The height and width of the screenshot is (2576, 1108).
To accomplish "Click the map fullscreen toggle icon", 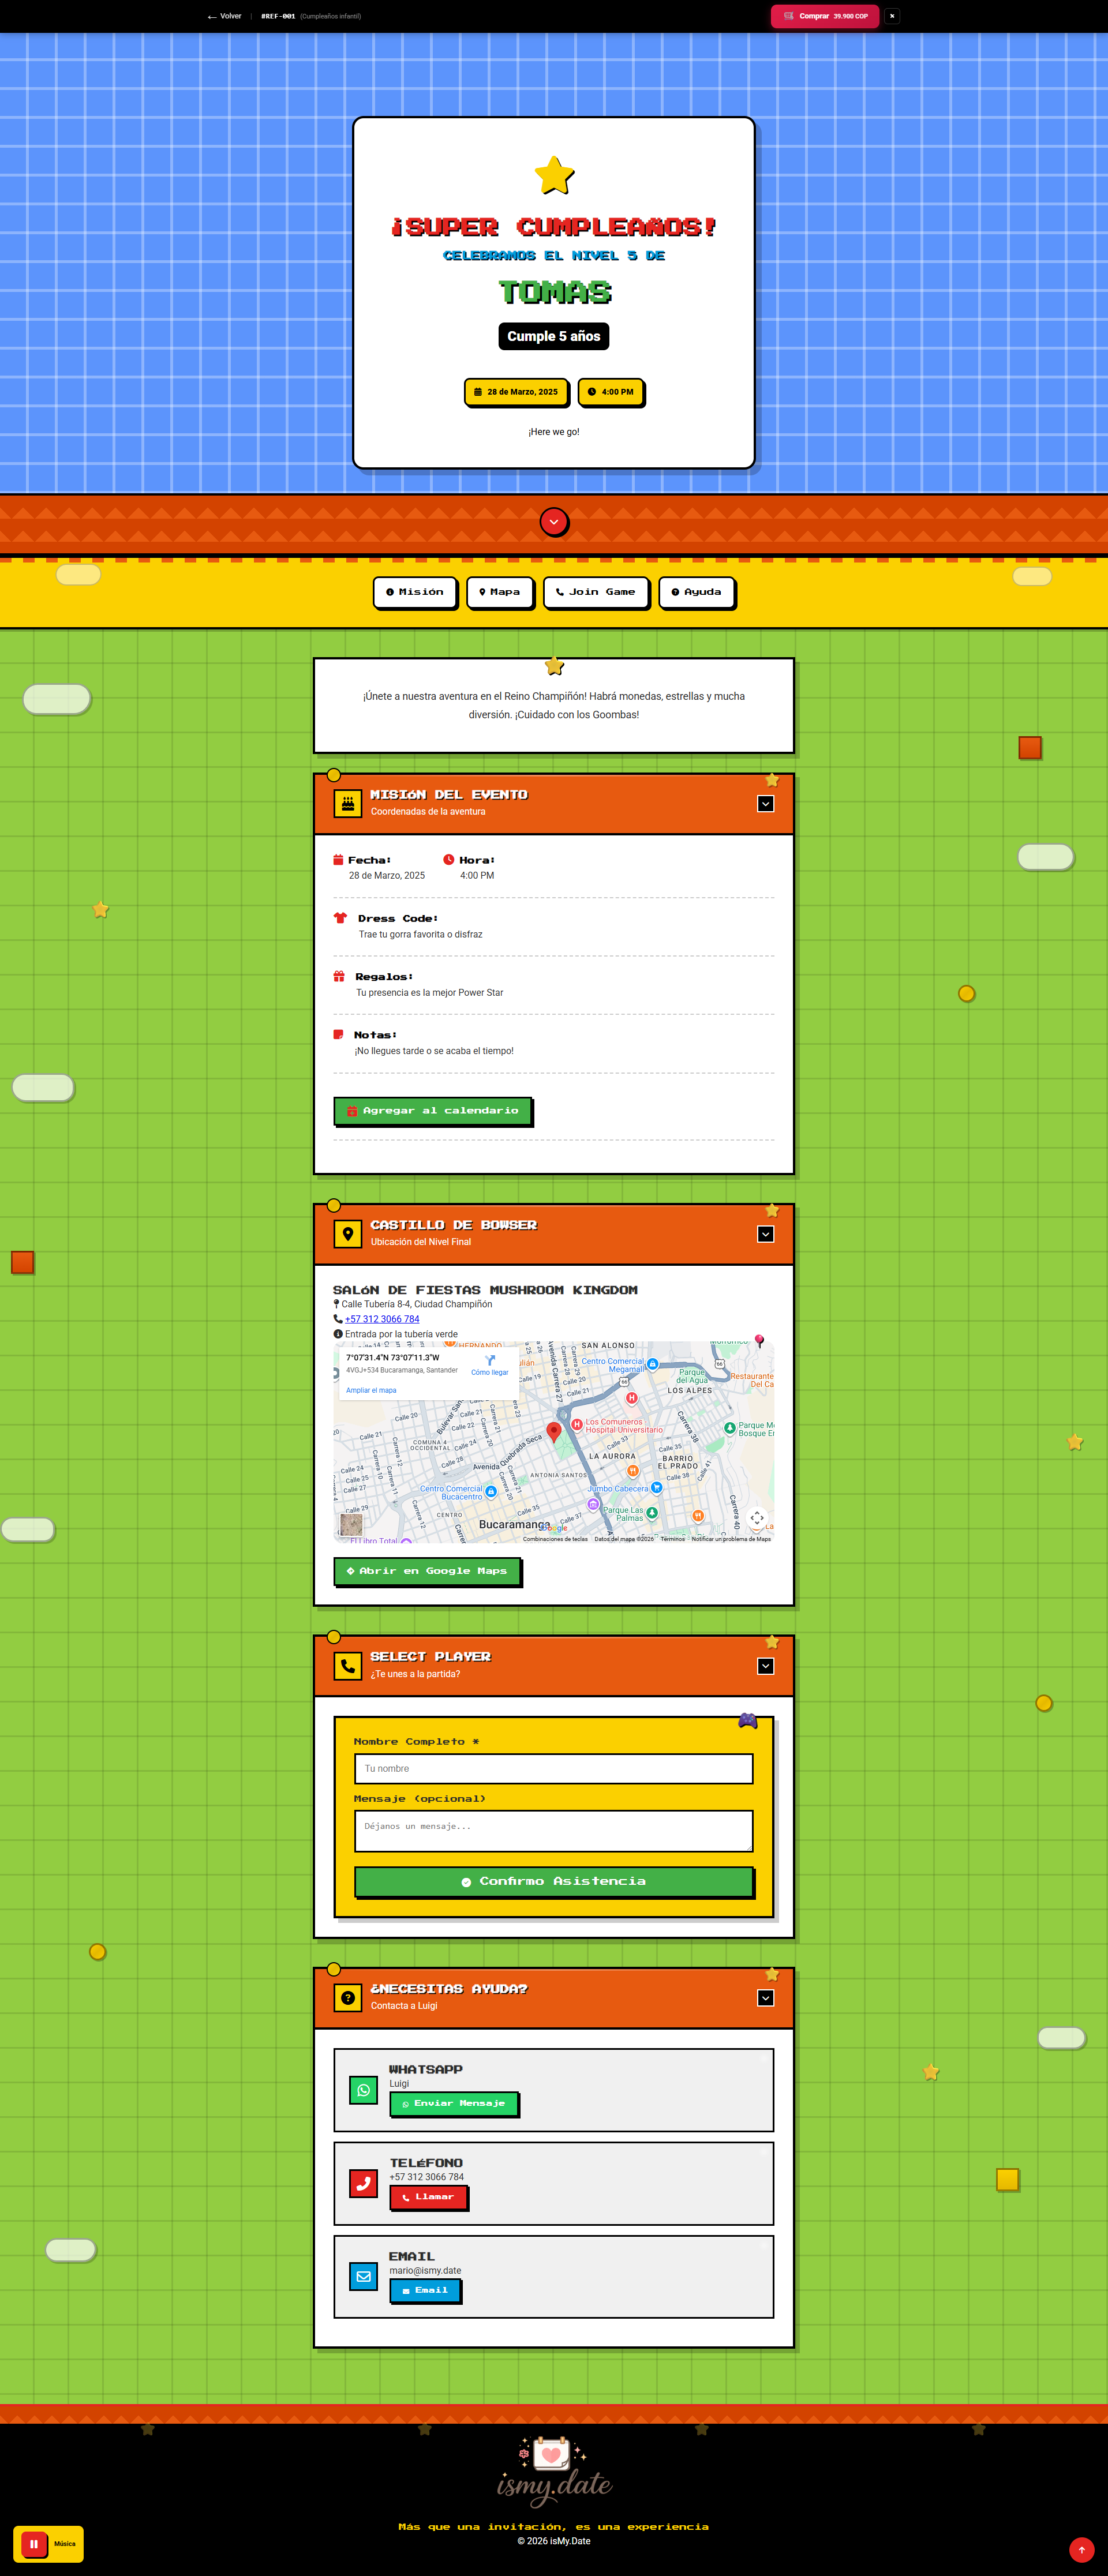I will pos(757,1518).
